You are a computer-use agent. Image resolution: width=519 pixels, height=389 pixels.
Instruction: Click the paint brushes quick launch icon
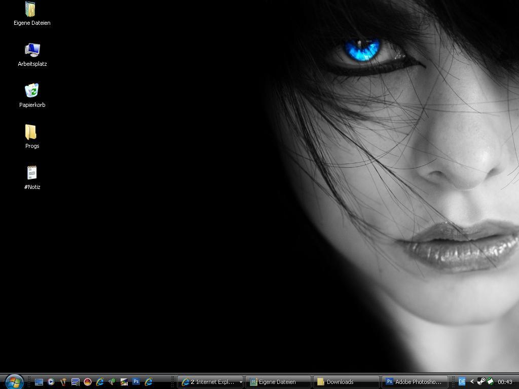(63, 382)
